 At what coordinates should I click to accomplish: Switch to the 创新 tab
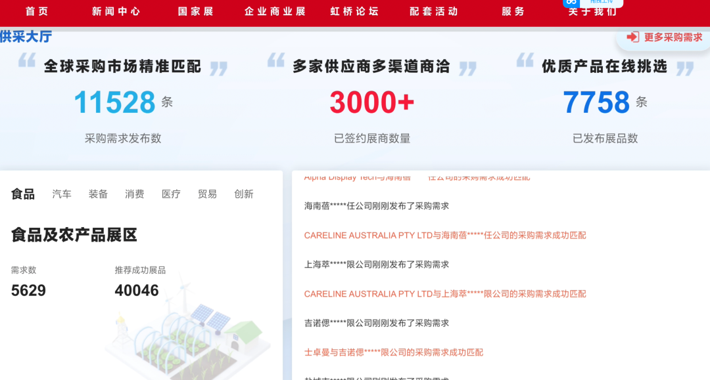click(x=244, y=194)
